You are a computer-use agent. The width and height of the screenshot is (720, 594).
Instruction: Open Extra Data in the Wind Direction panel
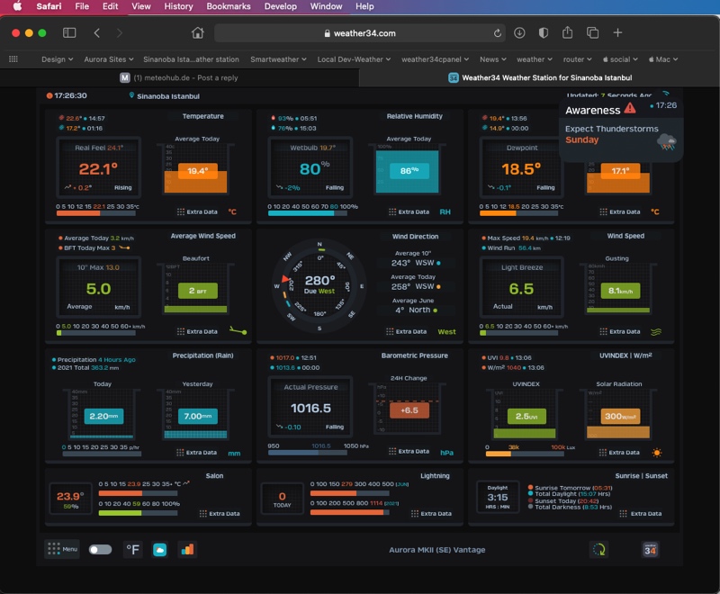click(x=407, y=331)
